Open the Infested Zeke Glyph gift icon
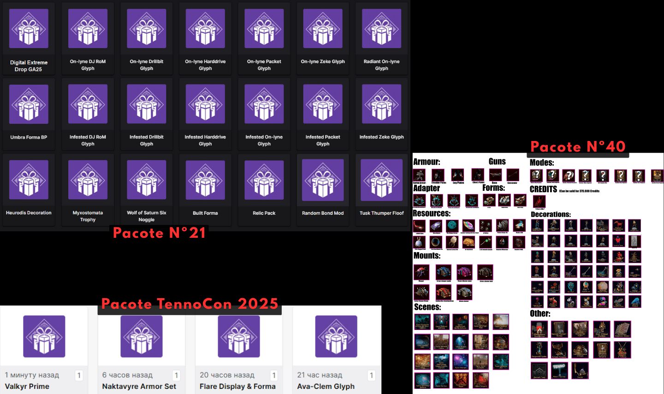Viewport: 664px width, 394px height. [382, 104]
